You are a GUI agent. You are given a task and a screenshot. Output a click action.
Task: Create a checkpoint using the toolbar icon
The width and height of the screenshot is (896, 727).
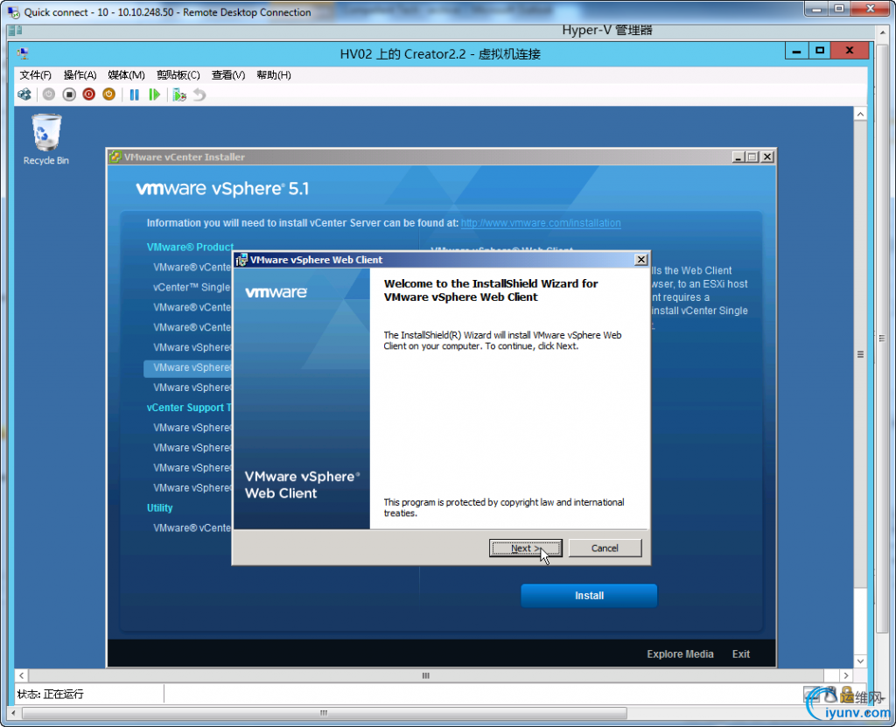[x=179, y=94]
